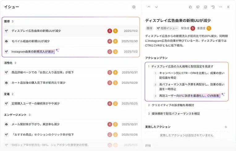Open issue list settings gear
The width and height of the screenshot is (236, 151).
click(x=134, y=7)
